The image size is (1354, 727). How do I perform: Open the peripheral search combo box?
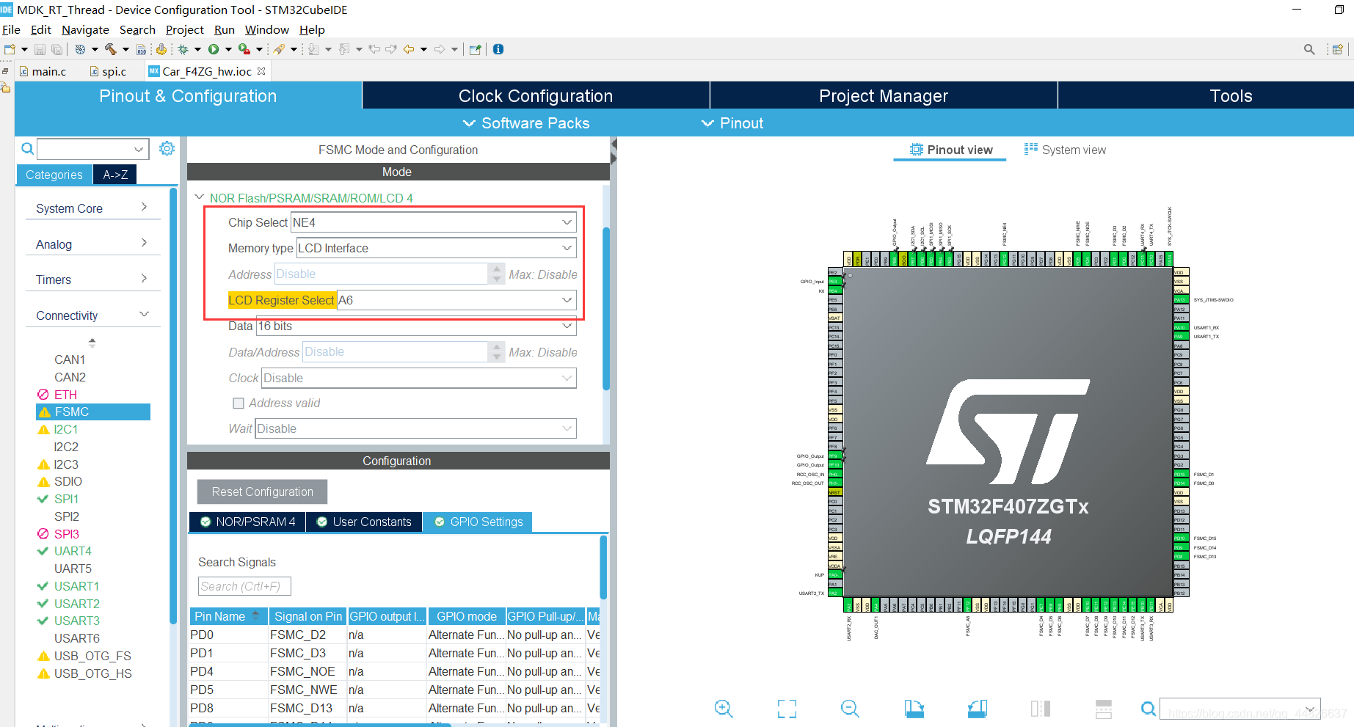point(93,149)
